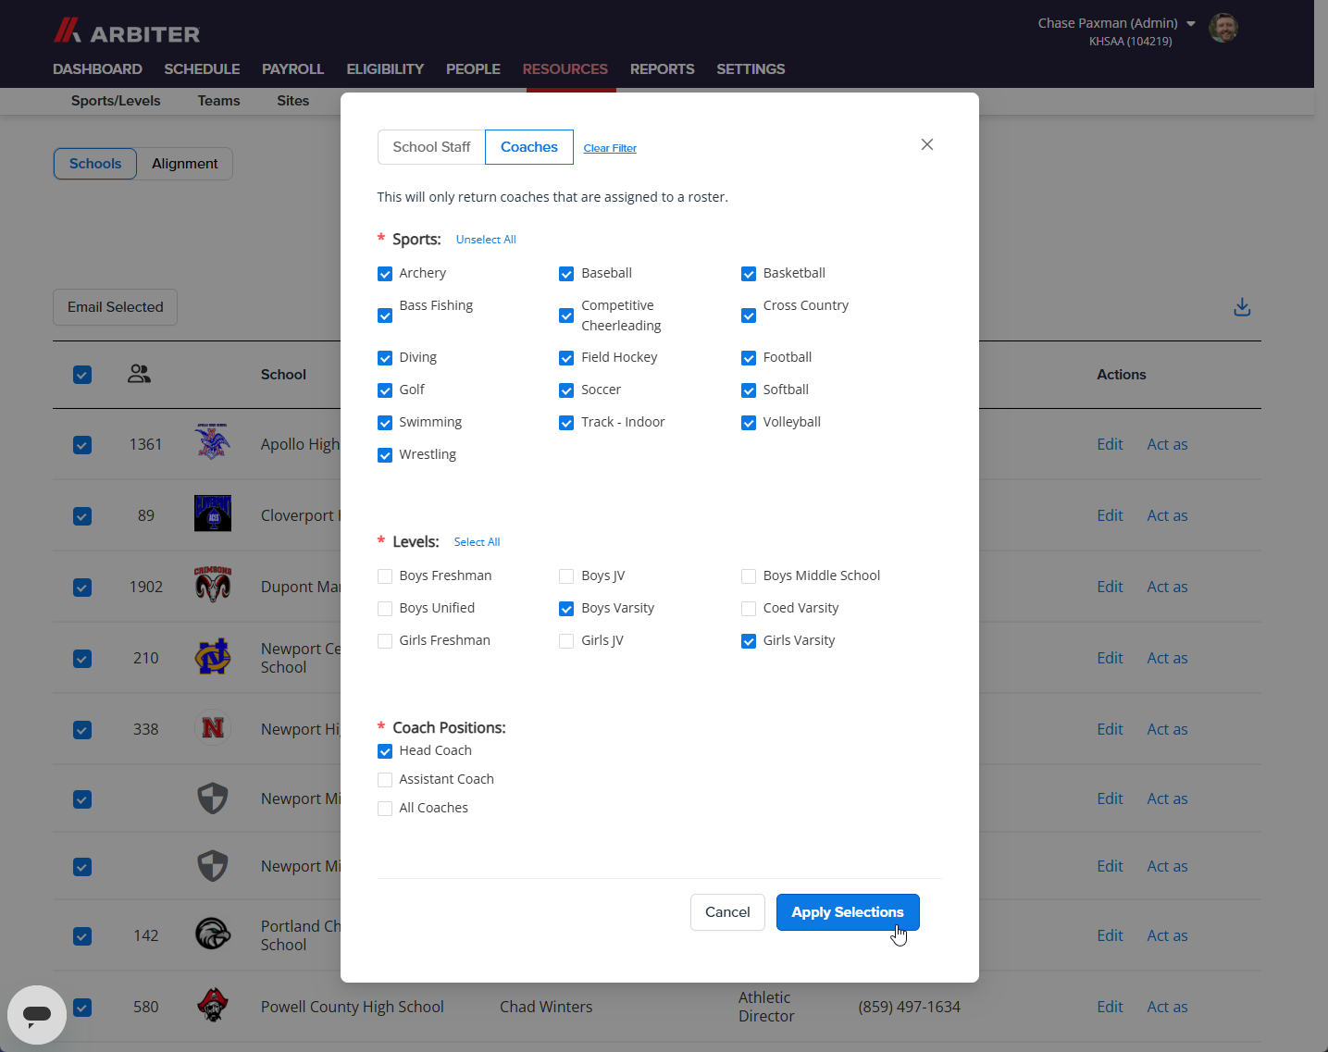The height and width of the screenshot is (1052, 1328).
Task: Switch to the School Staff tab
Action: [x=431, y=147]
